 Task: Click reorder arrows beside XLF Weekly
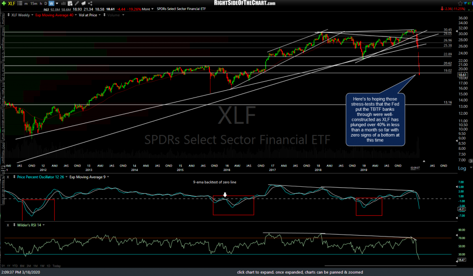(8, 15)
